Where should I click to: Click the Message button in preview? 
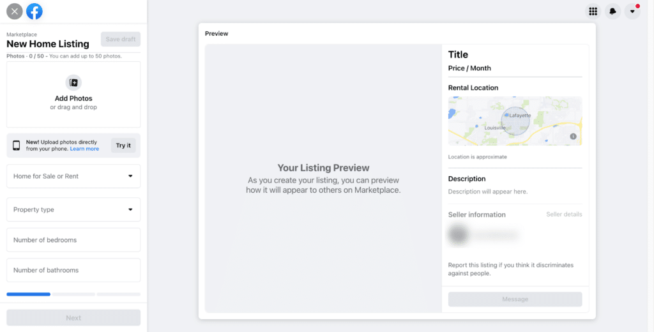pos(515,299)
